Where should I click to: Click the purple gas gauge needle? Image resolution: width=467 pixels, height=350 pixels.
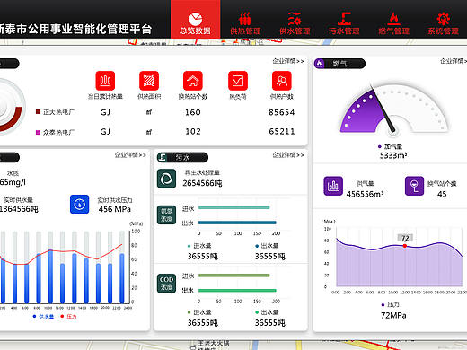(383, 109)
